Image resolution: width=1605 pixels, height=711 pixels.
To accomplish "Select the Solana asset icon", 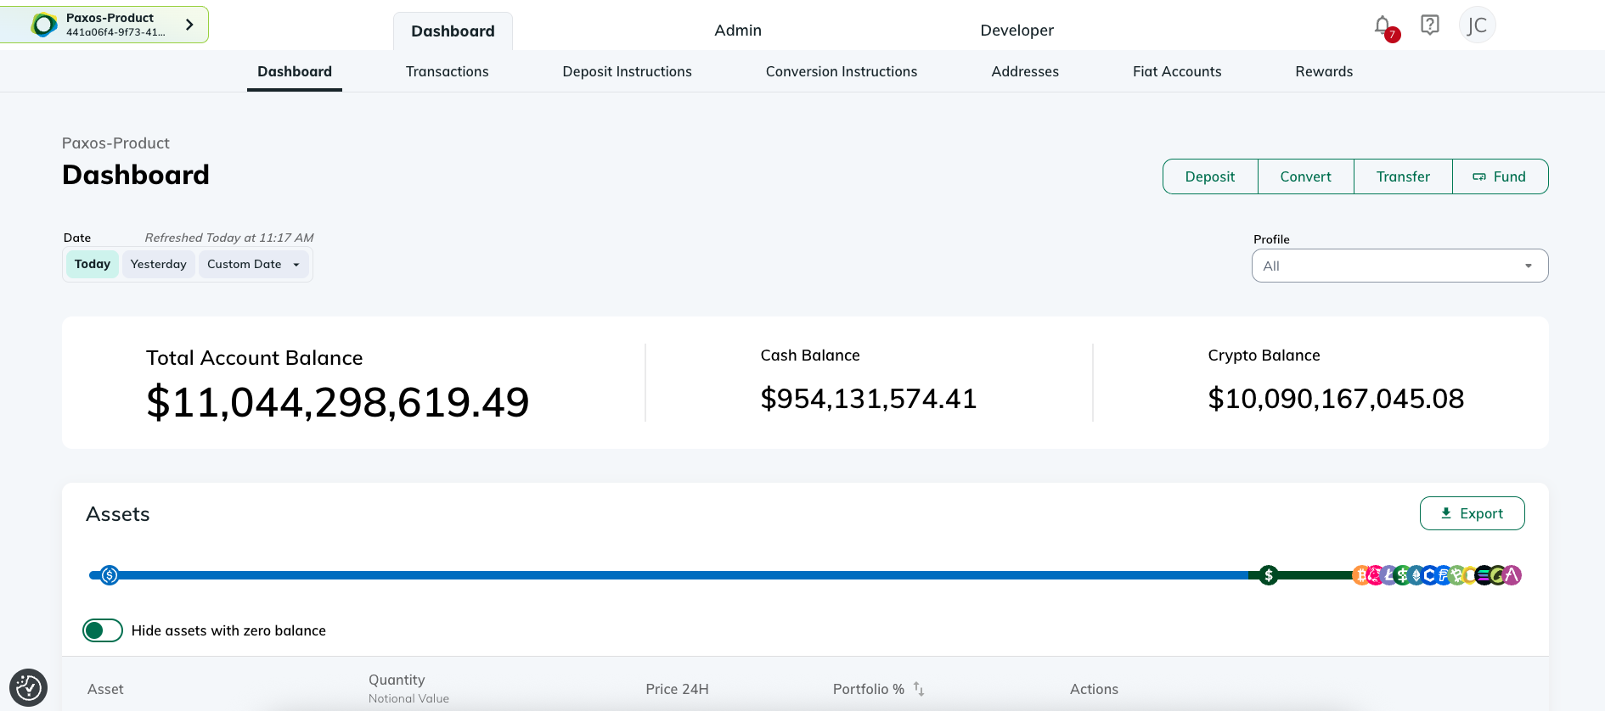I will point(1484,575).
